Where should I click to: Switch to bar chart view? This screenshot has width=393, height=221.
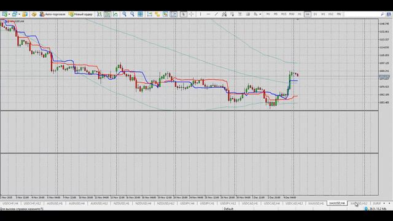point(99,14)
